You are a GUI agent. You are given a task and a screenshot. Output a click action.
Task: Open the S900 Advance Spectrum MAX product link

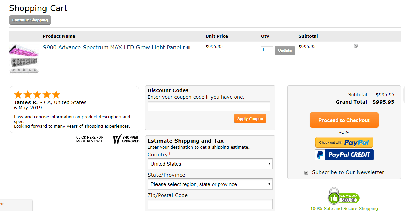tap(112, 47)
